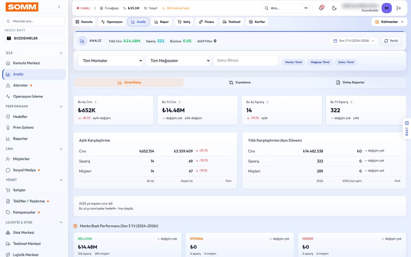Click the Refresh icon in Yenile button

click(386, 41)
